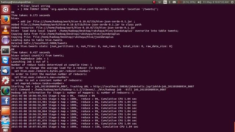Open the Facebook launcher icon

tap(6, 100)
